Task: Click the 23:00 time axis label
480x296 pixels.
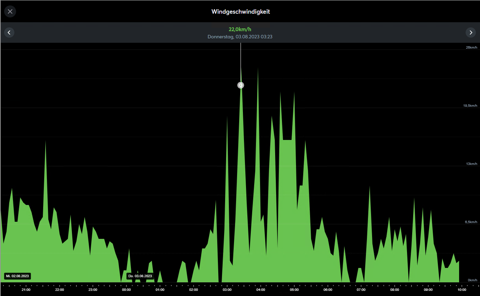Action: click(93, 290)
